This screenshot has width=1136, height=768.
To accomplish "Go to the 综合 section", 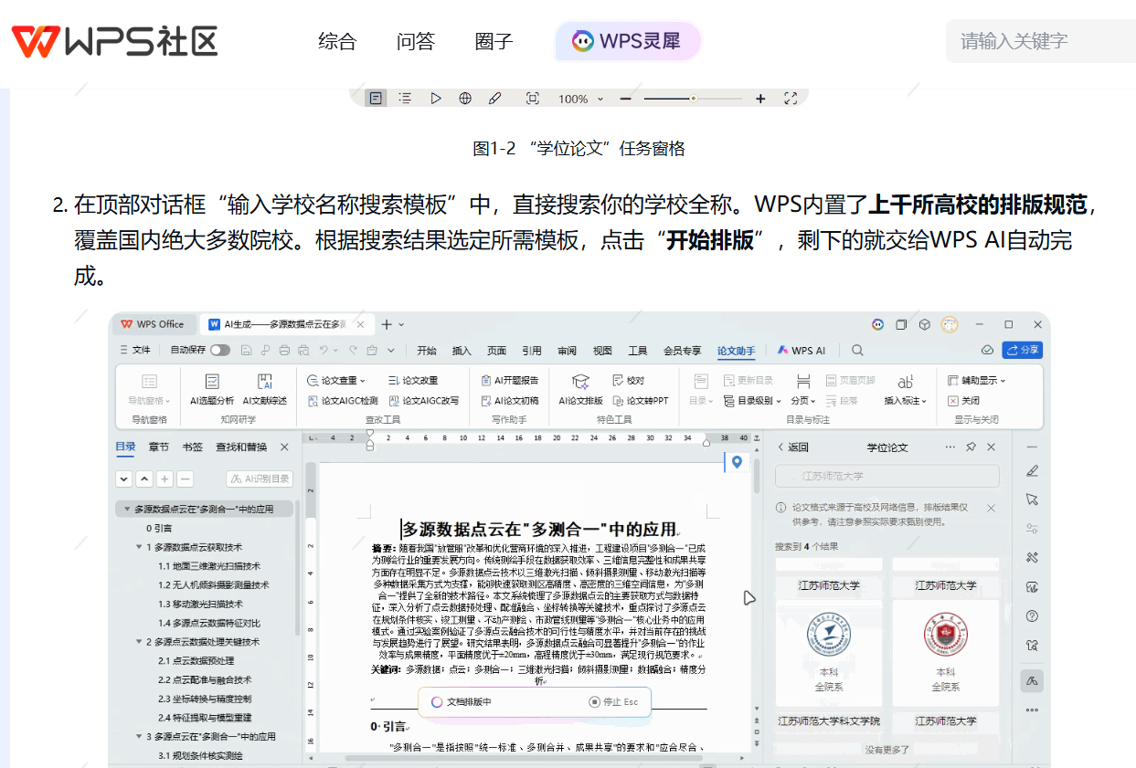I will (337, 41).
